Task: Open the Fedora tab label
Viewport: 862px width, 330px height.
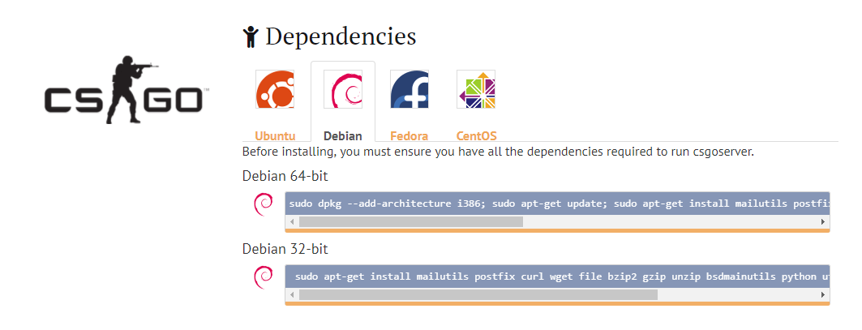Action: [409, 136]
